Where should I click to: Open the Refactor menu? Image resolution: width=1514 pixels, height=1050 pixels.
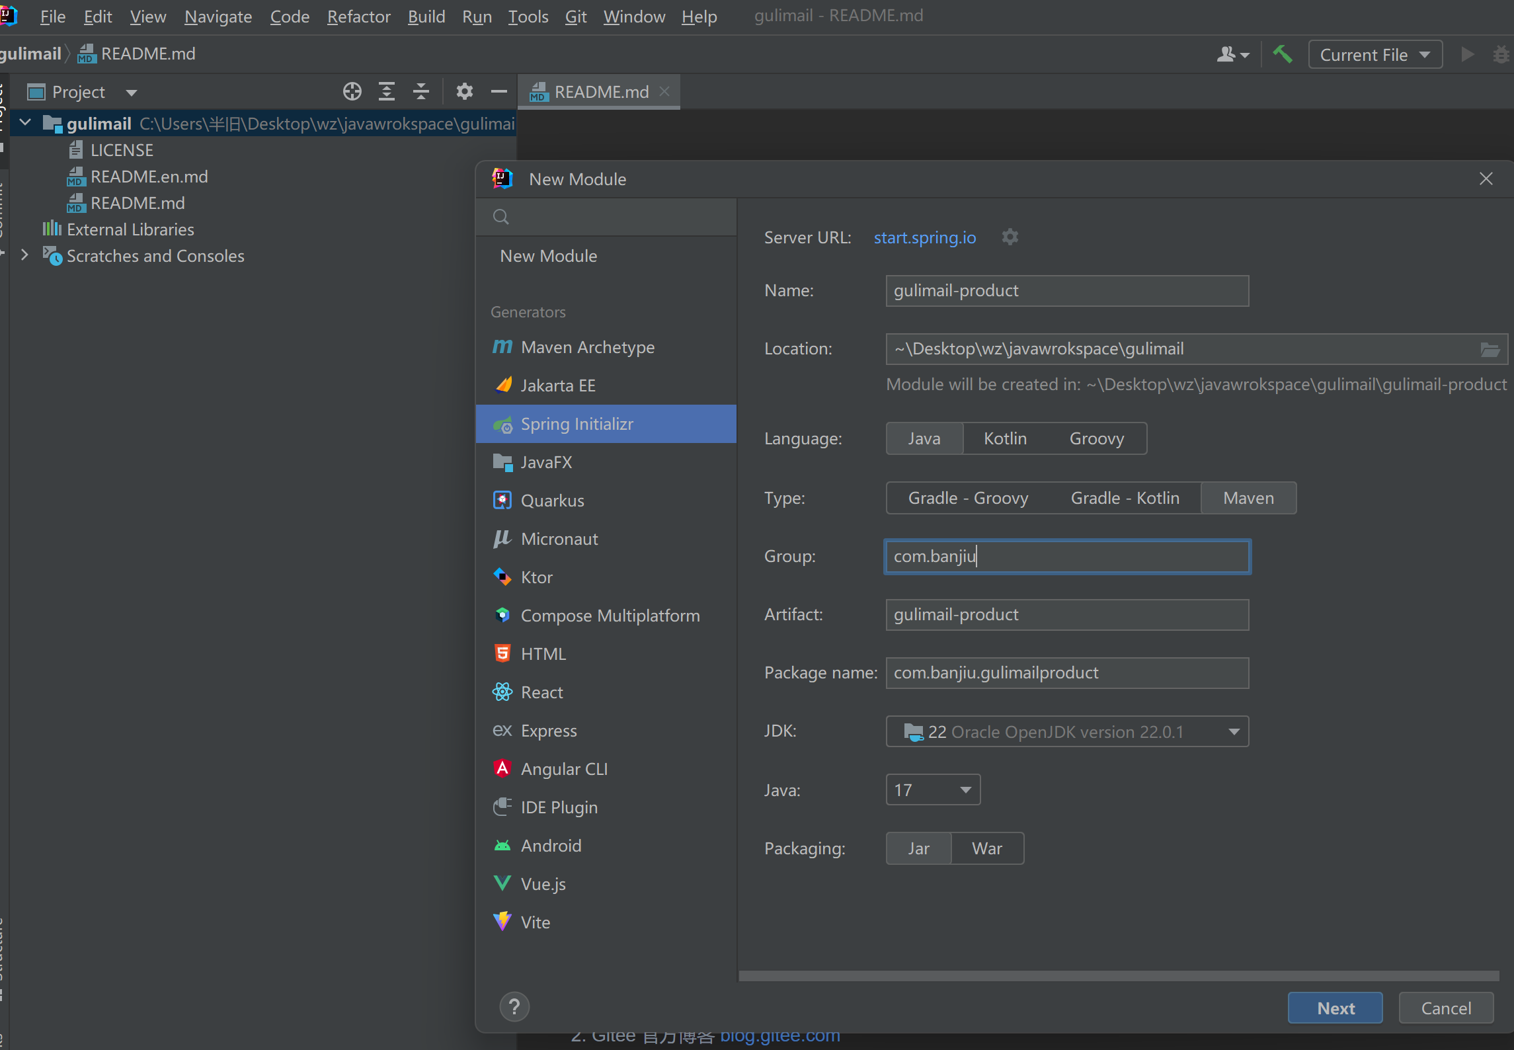[x=358, y=17]
